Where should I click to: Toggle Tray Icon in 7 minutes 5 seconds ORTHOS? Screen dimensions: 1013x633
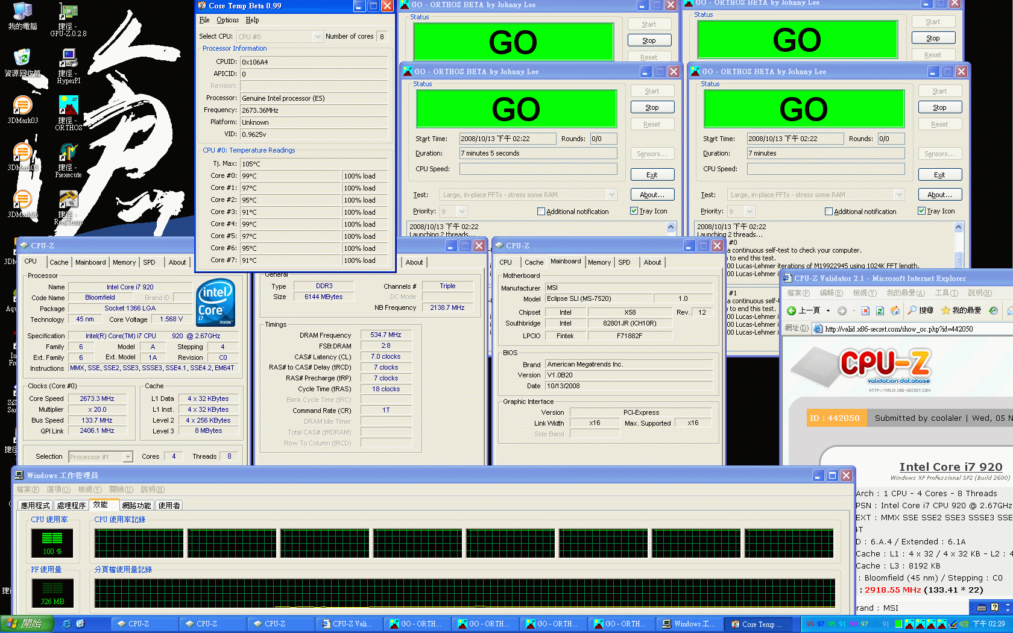pos(648,212)
